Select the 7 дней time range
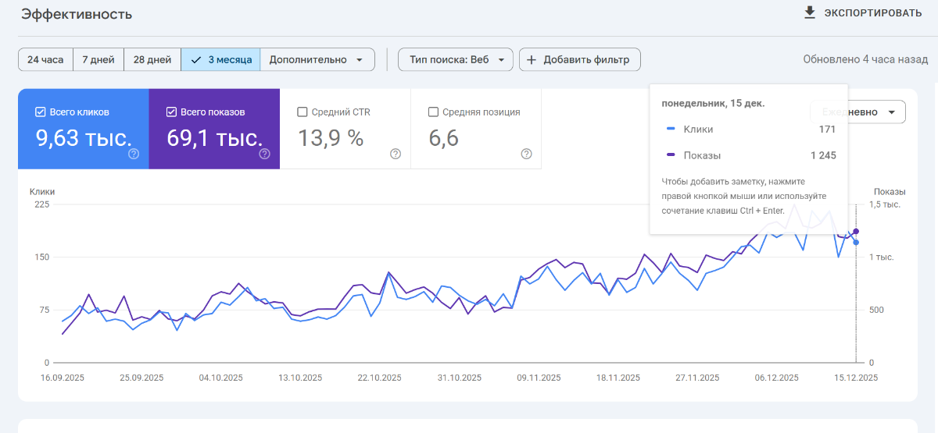Image resolution: width=938 pixels, height=433 pixels. pos(98,59)
